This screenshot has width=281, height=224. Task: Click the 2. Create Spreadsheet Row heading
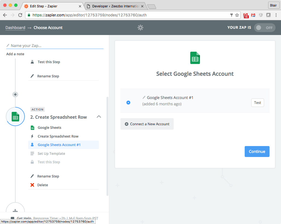58,117
